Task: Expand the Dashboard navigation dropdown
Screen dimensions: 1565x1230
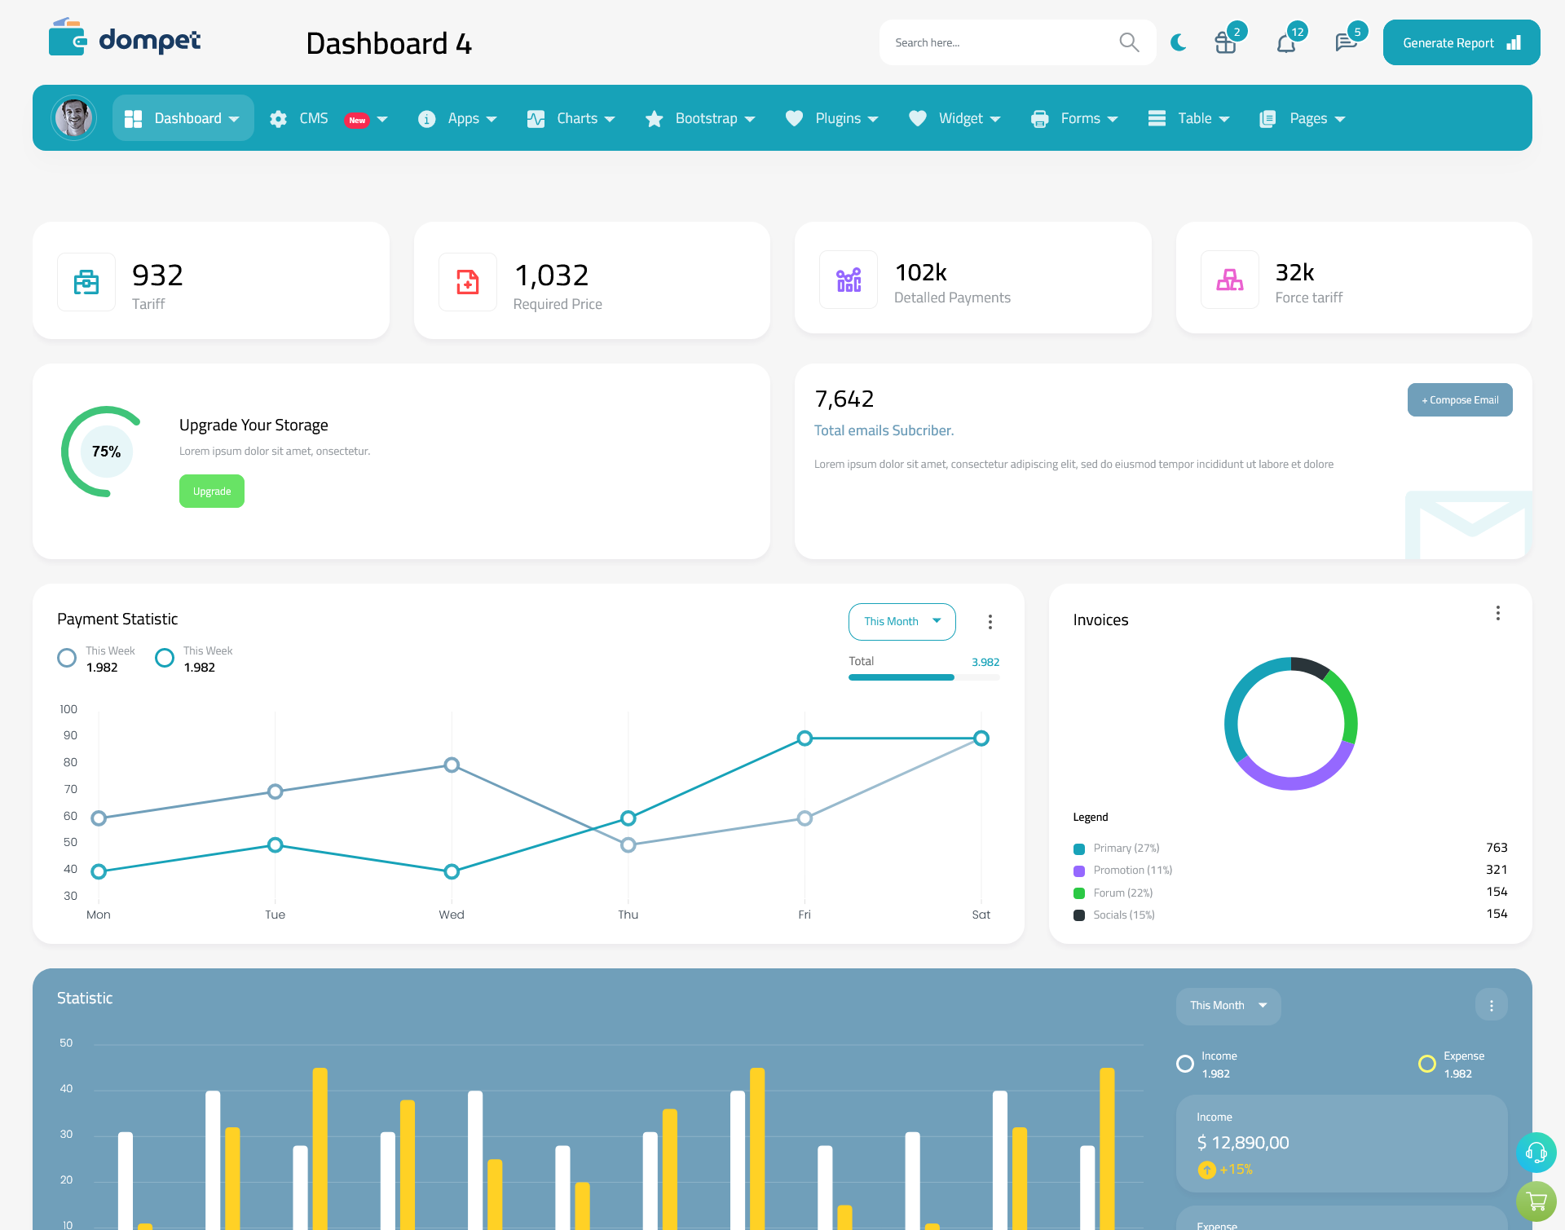Action: tap(232, 118)
